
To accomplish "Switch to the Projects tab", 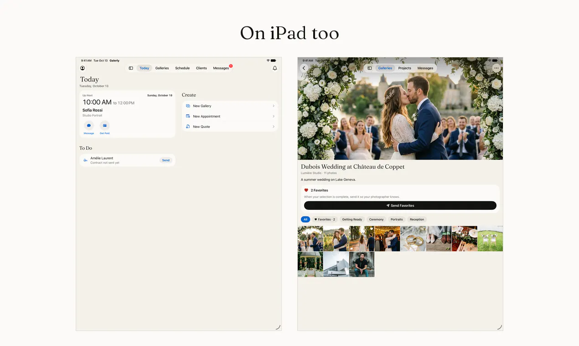I will pyautogui.click(x=405, y=68).
